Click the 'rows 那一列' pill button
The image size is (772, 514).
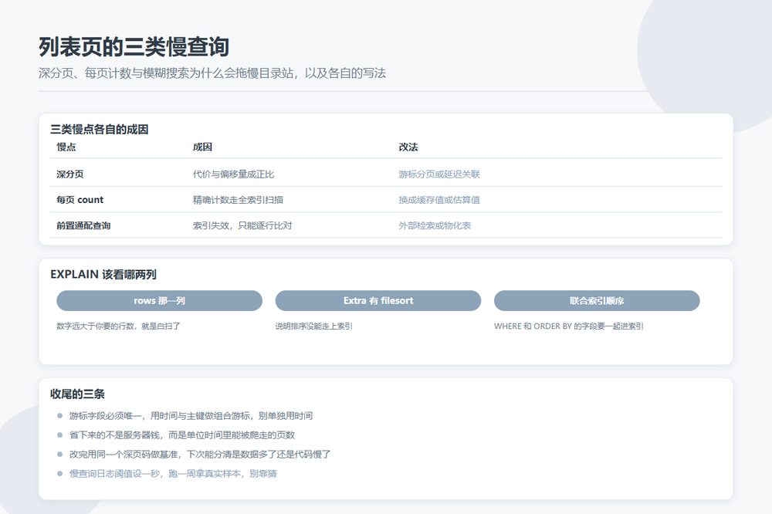pyautogui.click(x=159, y=300)
